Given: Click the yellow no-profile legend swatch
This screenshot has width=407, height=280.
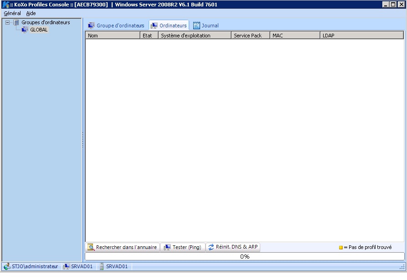Looking at the screenshot, I should click(x=341, y=248).
